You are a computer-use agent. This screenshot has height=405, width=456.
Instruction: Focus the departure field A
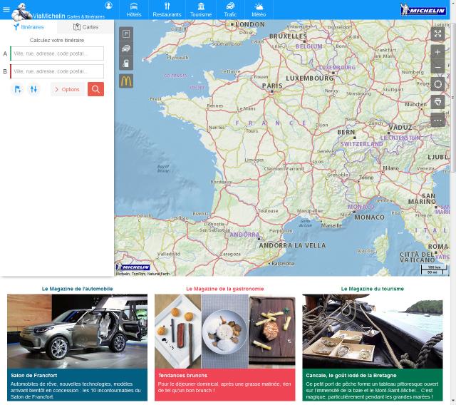(x=57, y=53)
